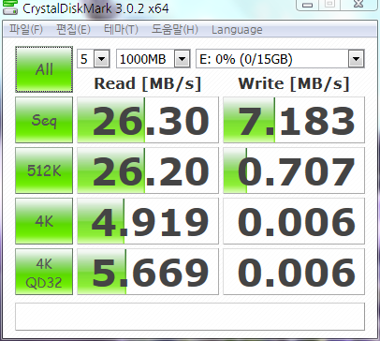This screenshot has width=380, height=341.
Task: Select the 512K read result 26.20
Action: point(148,170)
